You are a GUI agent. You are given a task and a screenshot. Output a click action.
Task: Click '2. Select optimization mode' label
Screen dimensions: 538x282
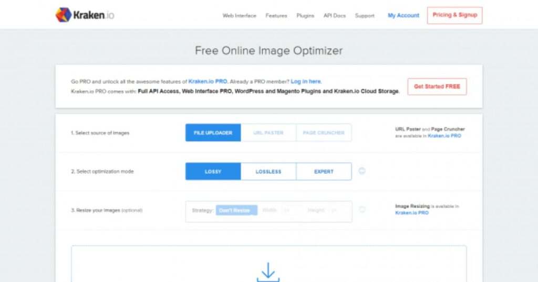coord(102,171)
